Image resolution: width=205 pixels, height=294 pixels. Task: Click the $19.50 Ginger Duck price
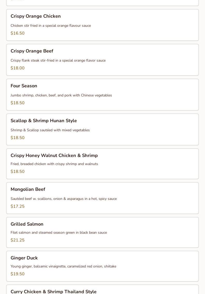18,274
